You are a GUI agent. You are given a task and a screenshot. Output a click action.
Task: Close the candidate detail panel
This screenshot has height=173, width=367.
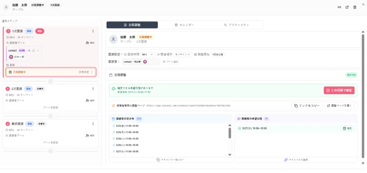(x=363, y=4)
